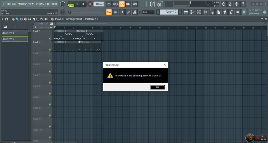268x143 pixels.
Task: Select the Mute speaker tool
Action: click(25, 19)
